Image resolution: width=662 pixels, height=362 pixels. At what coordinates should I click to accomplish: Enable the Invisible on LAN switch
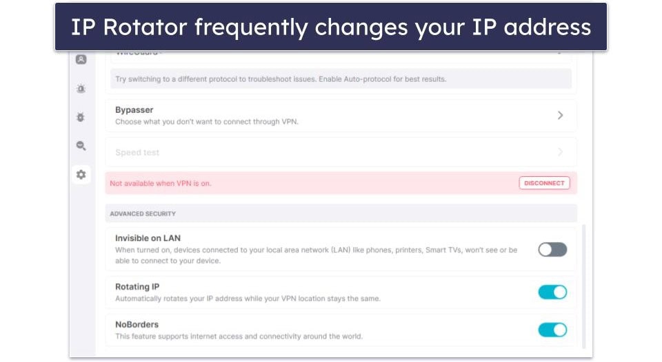click(552, 250)
